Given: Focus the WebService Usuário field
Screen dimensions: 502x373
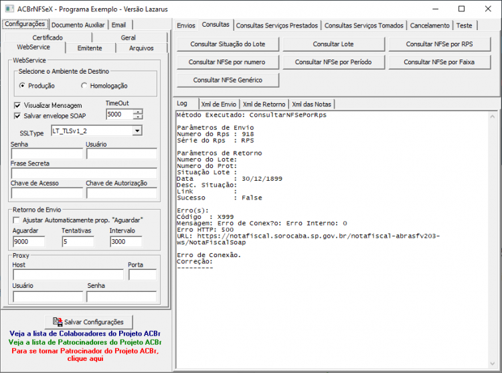Looking at the screenshot, I should click(x=122, y=154).
